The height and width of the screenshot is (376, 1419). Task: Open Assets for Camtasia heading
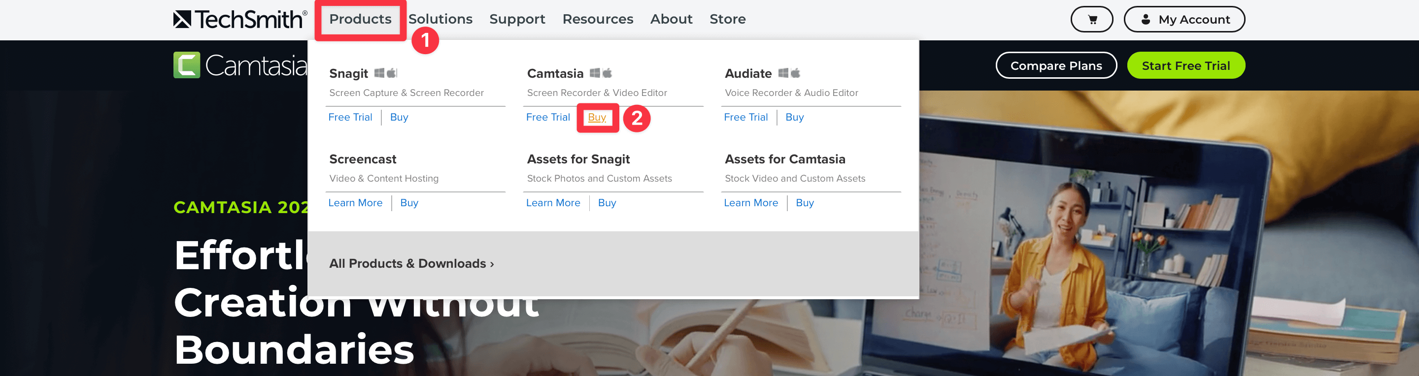[x=785, y=159]
